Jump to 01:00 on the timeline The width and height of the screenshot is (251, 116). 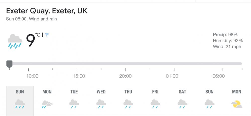click(172, 76)
